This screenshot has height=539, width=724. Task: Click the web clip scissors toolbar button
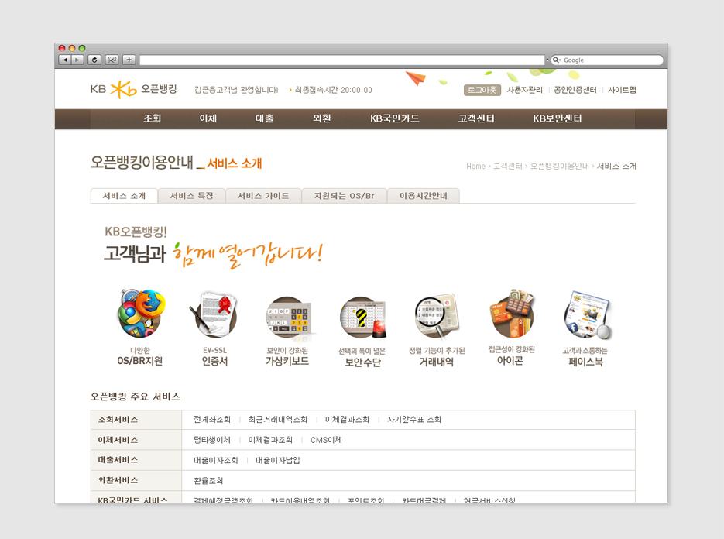(112, 60)
